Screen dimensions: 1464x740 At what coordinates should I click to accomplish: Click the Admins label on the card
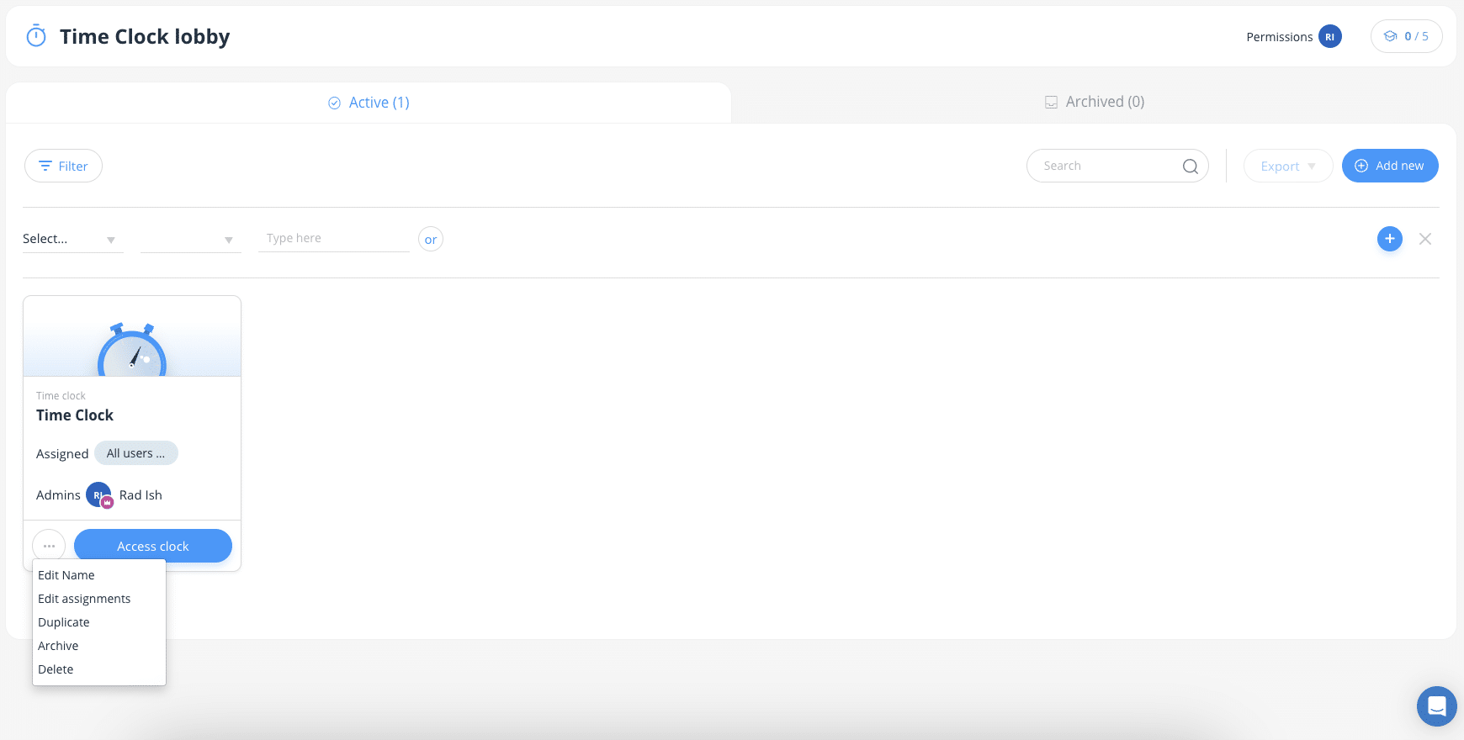[x=58, y=494]
